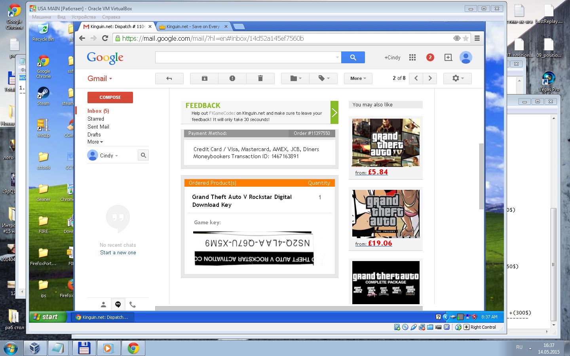
Task: View the 2 Google notifications
Action: coord(430,57)
